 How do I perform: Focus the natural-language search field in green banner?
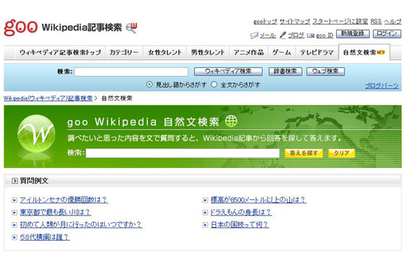(183, 153)
